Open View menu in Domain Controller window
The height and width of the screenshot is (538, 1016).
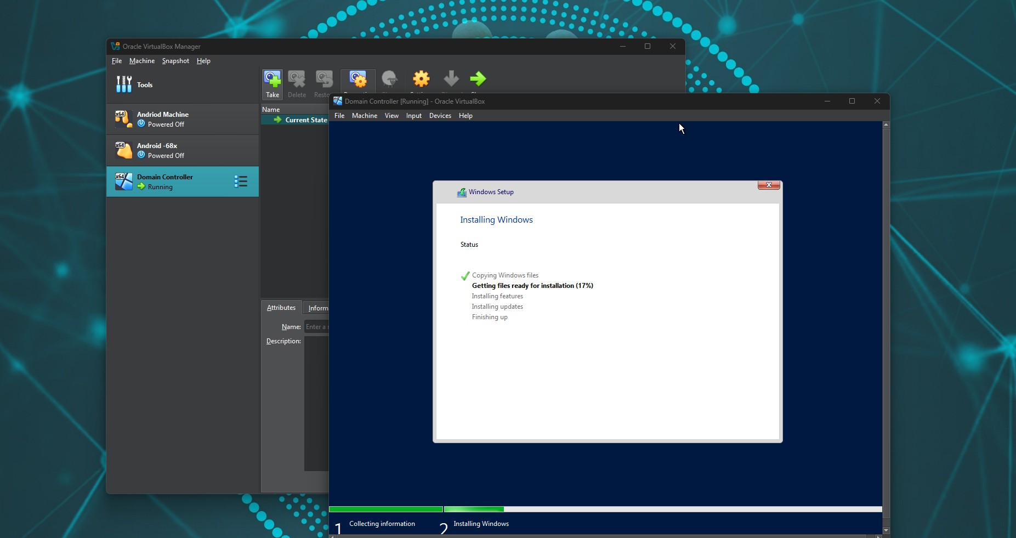coord(391,116)
